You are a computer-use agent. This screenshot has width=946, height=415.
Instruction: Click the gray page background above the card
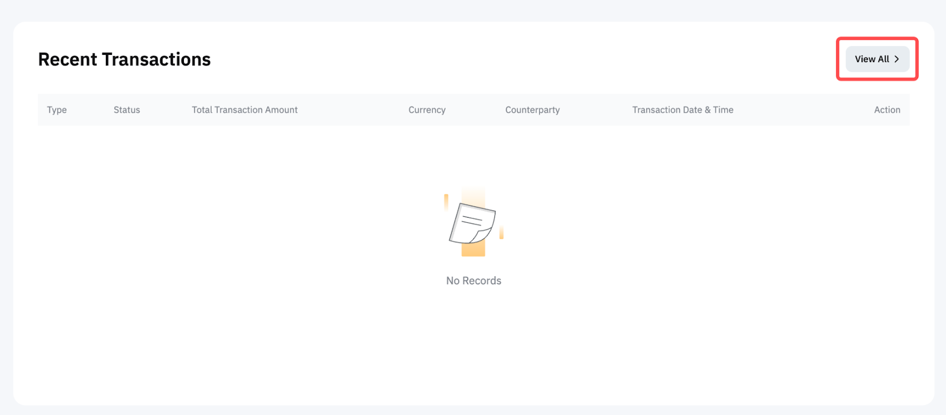pyautogui.click(x=473, y=10)
